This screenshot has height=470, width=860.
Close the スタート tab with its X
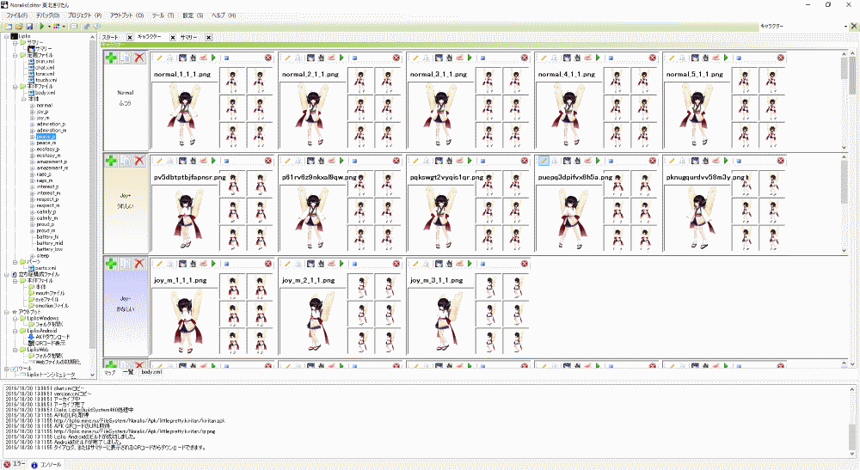coord(129,38)
